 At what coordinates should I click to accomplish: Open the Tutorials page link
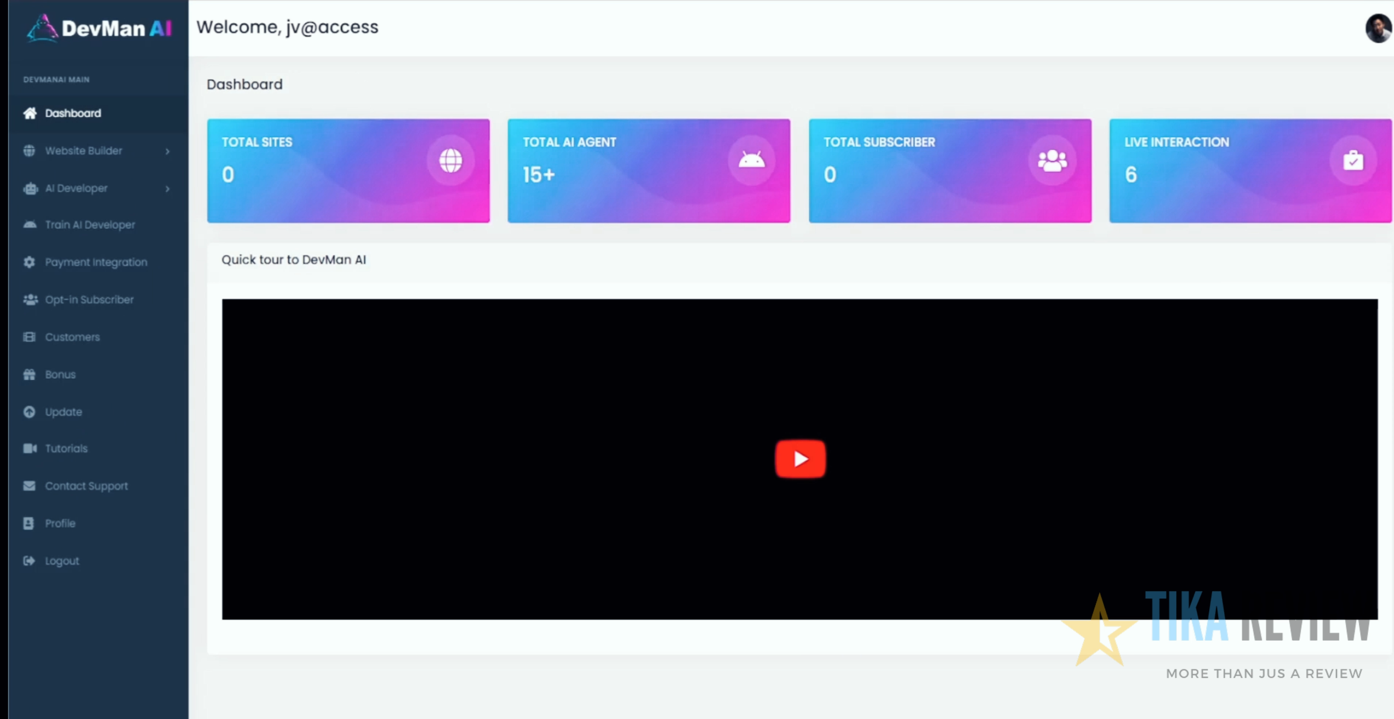(x=99, y=448)
